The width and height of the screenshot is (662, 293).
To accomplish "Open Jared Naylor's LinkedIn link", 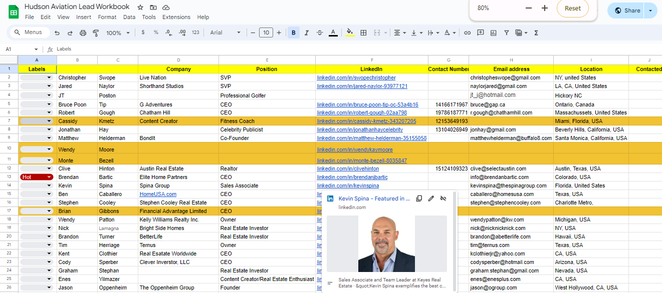I will (362, 86).
